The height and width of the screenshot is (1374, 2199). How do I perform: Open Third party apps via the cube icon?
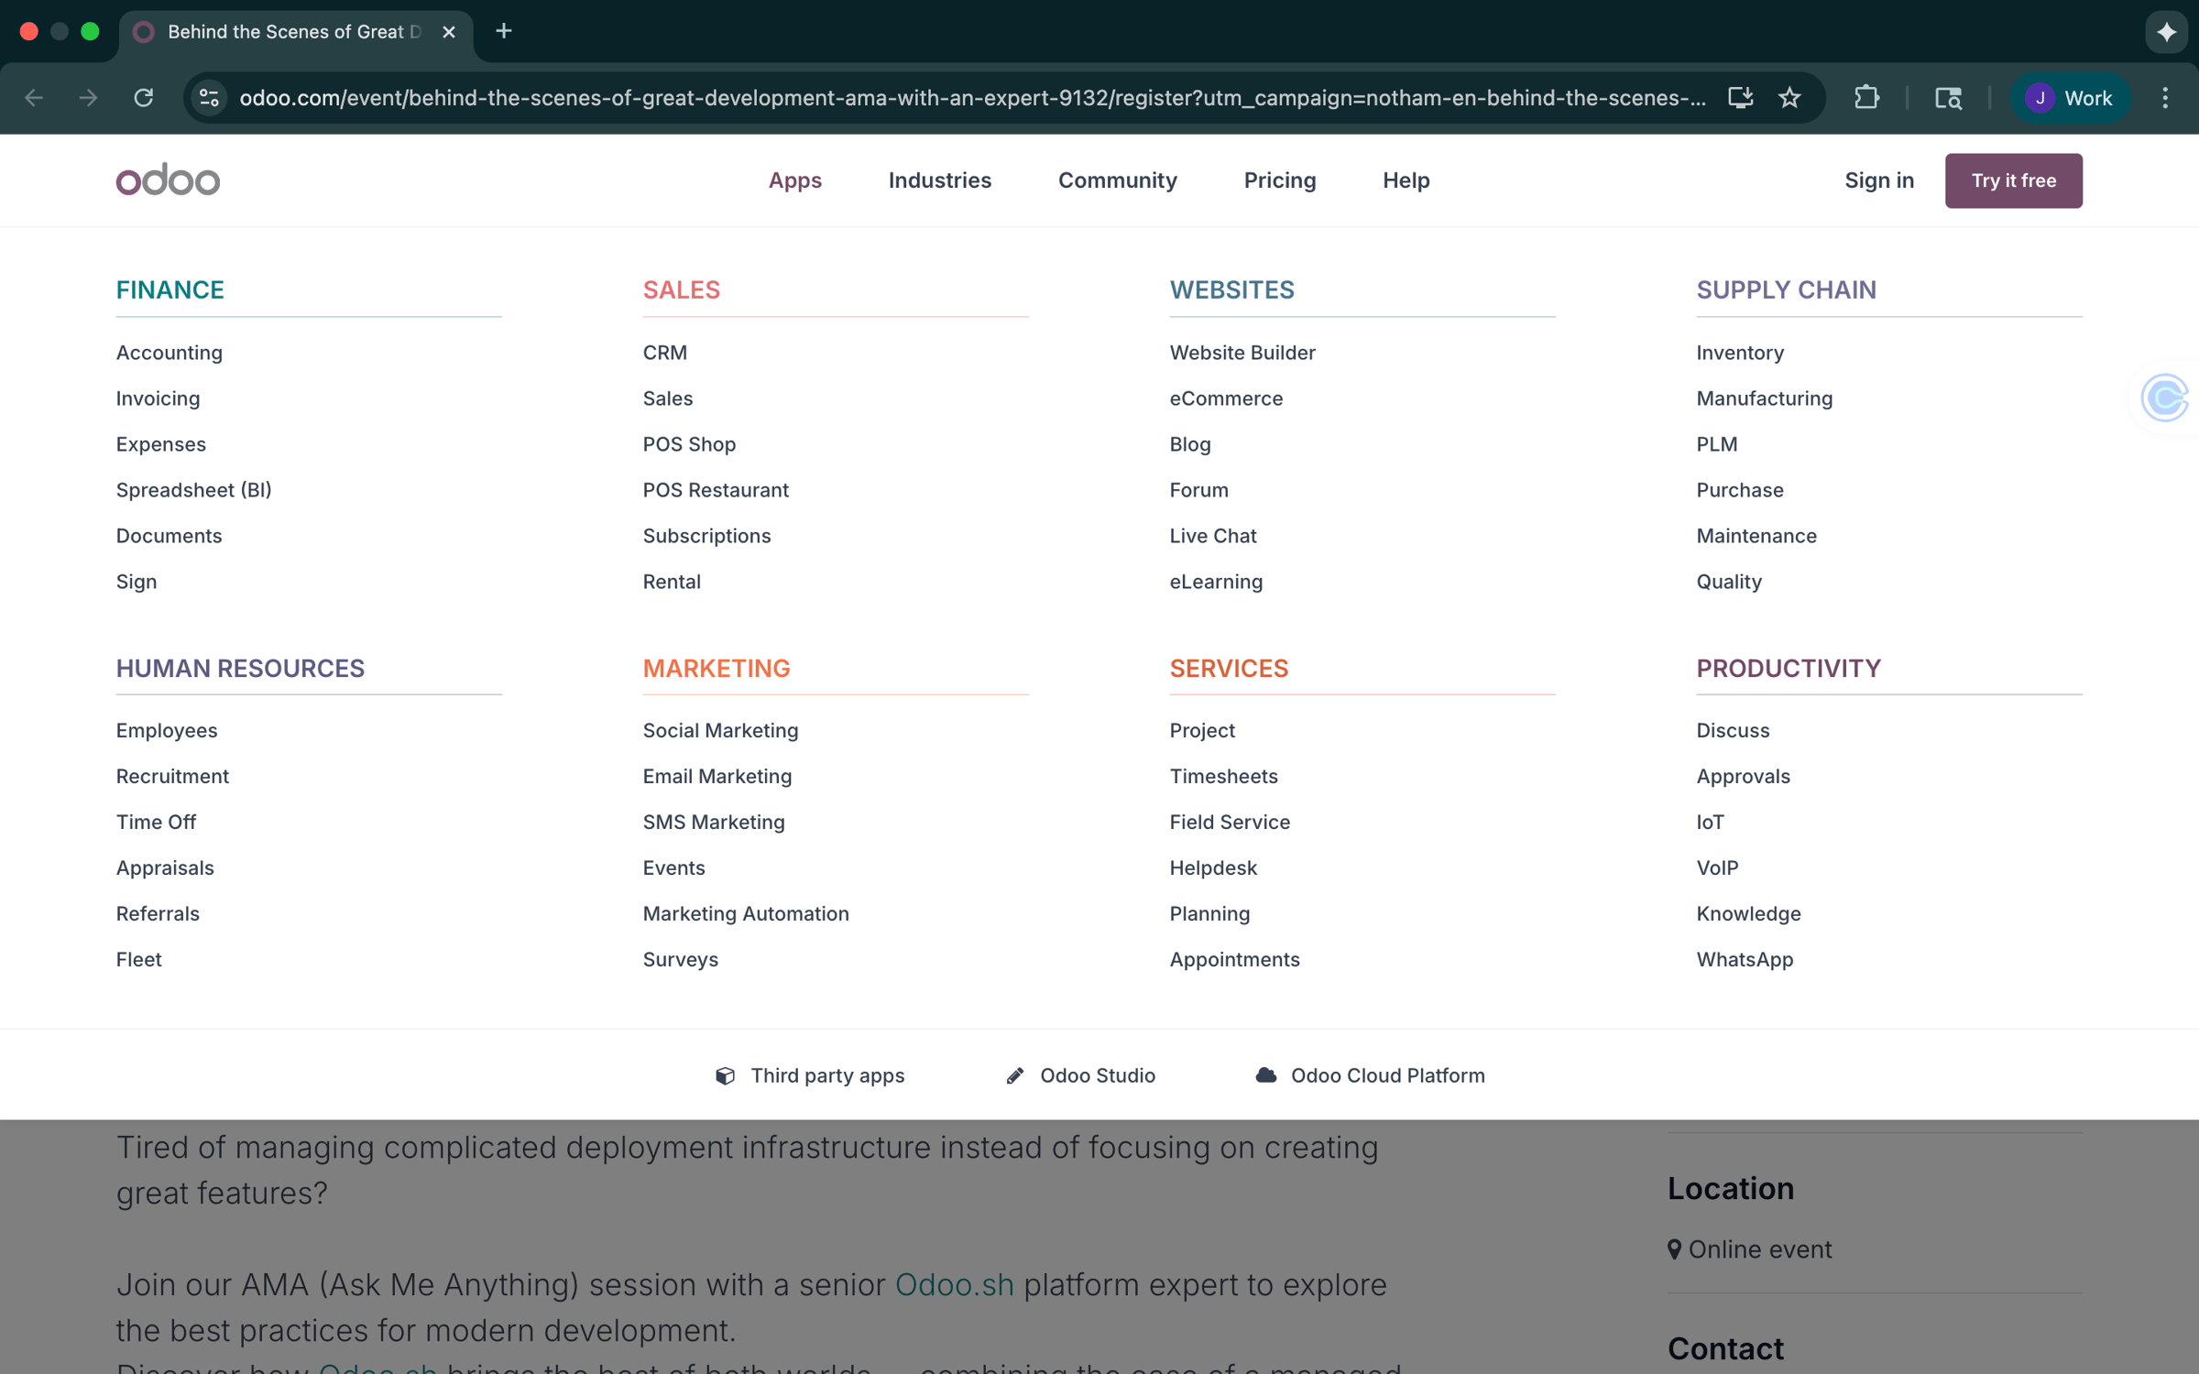pyautogui.click(x=809, y=1075)
